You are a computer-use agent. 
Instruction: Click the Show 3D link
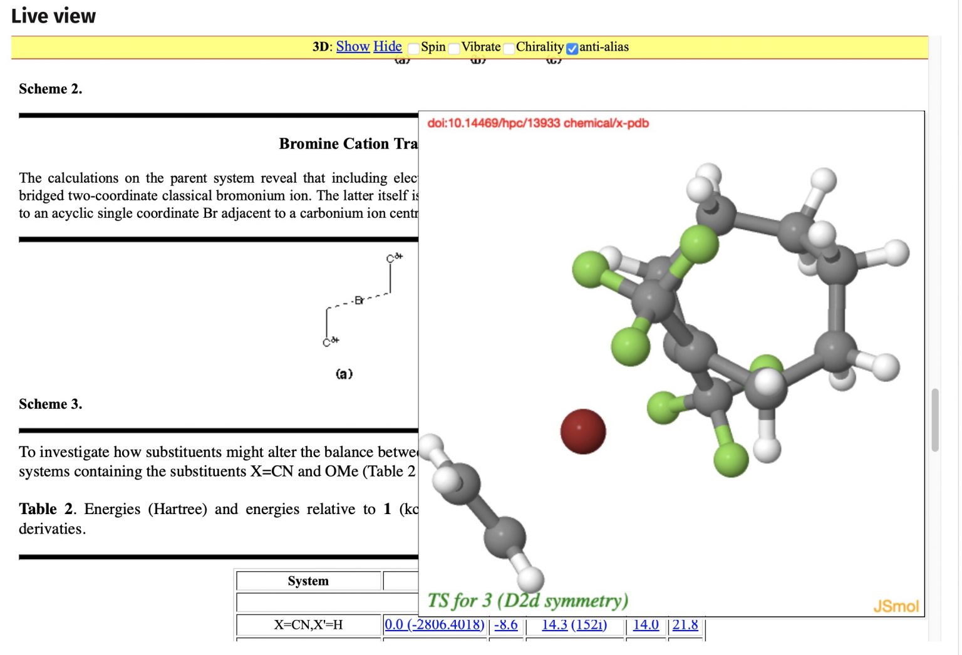[x=352, y=46]
